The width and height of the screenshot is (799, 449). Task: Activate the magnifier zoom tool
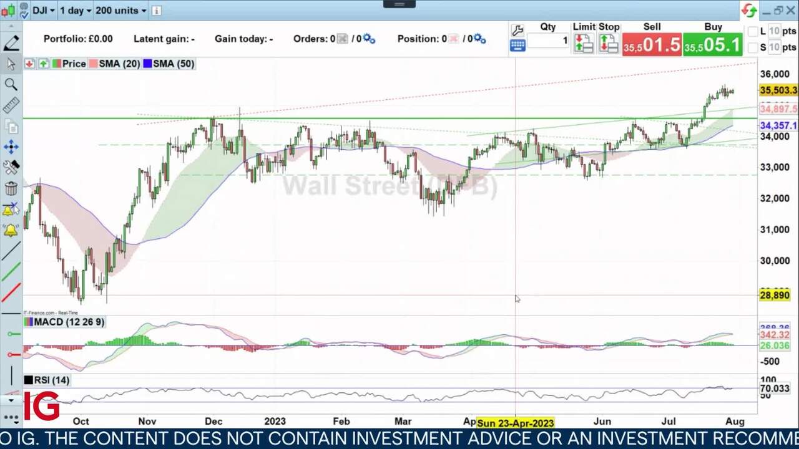(11, 84)
